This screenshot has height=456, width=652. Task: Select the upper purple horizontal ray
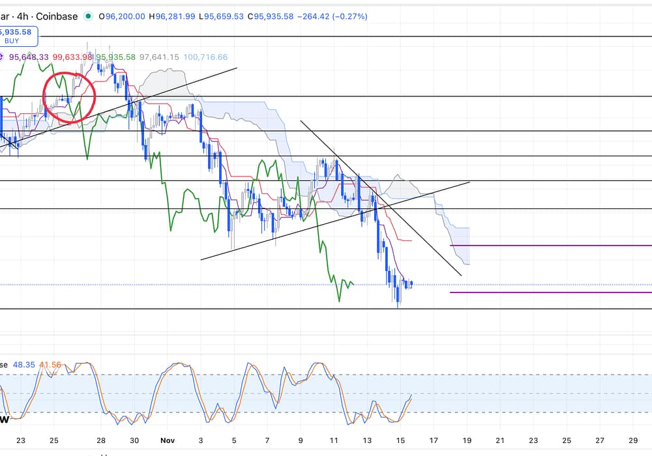[x=551, y=246]
